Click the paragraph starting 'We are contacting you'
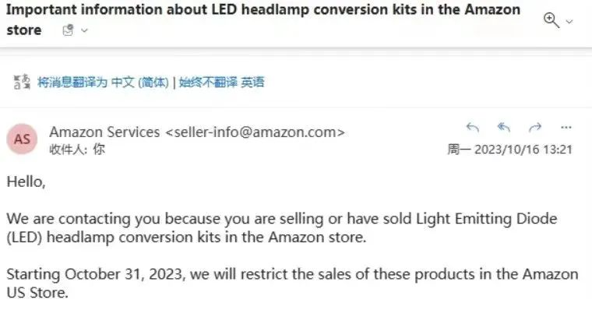 tap(282, 228)
